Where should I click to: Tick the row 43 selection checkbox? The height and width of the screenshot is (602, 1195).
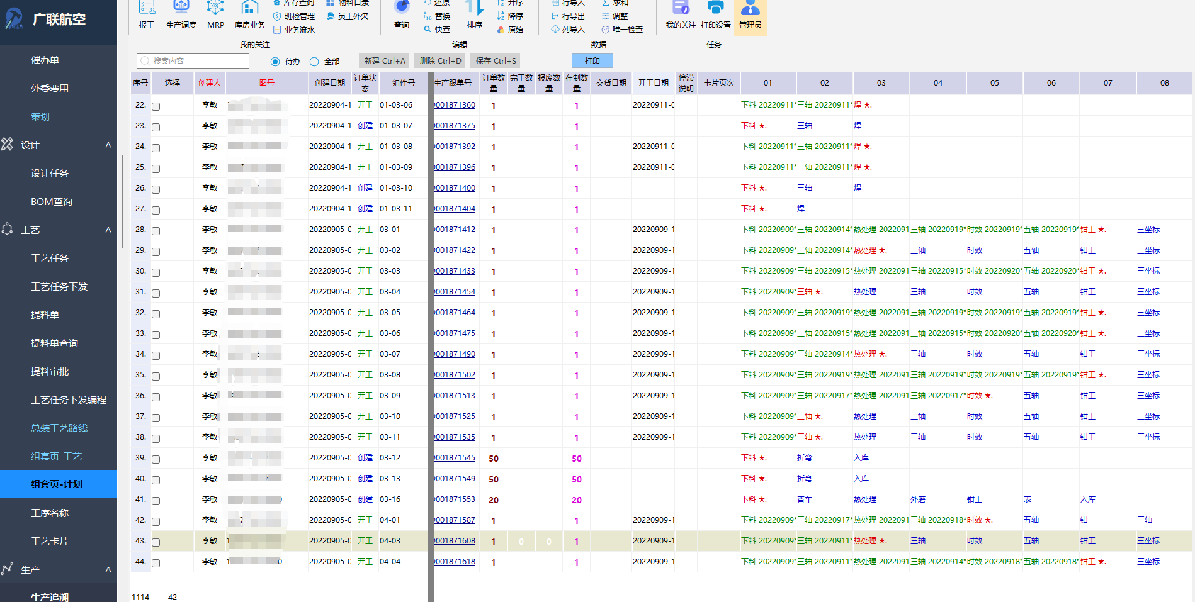156,542
